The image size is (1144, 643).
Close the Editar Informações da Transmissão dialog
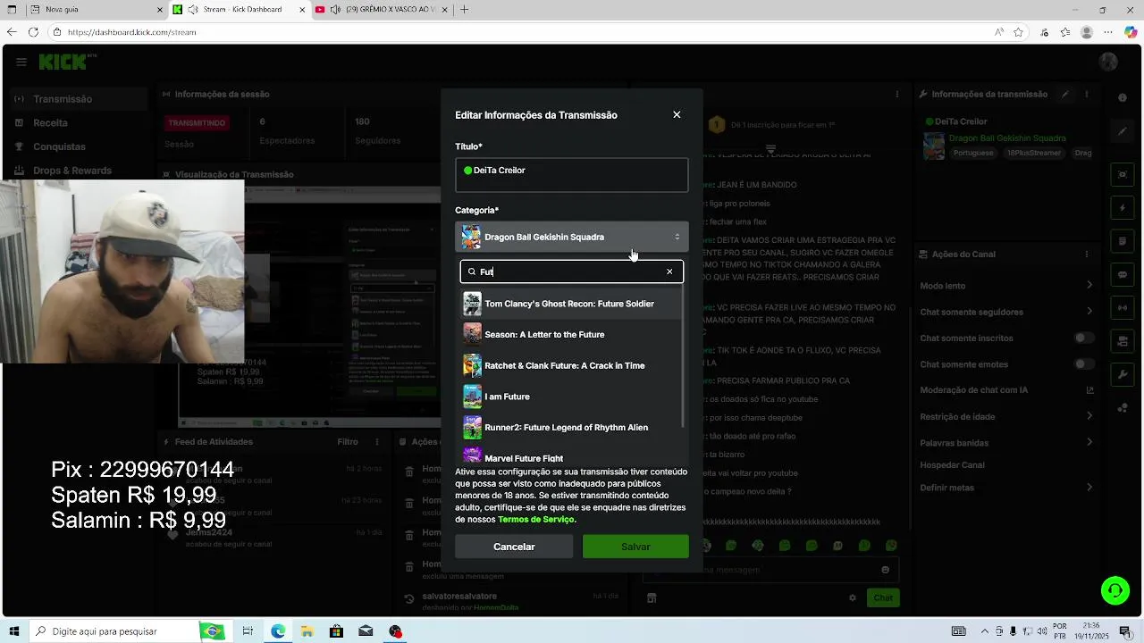click(677, 114)
